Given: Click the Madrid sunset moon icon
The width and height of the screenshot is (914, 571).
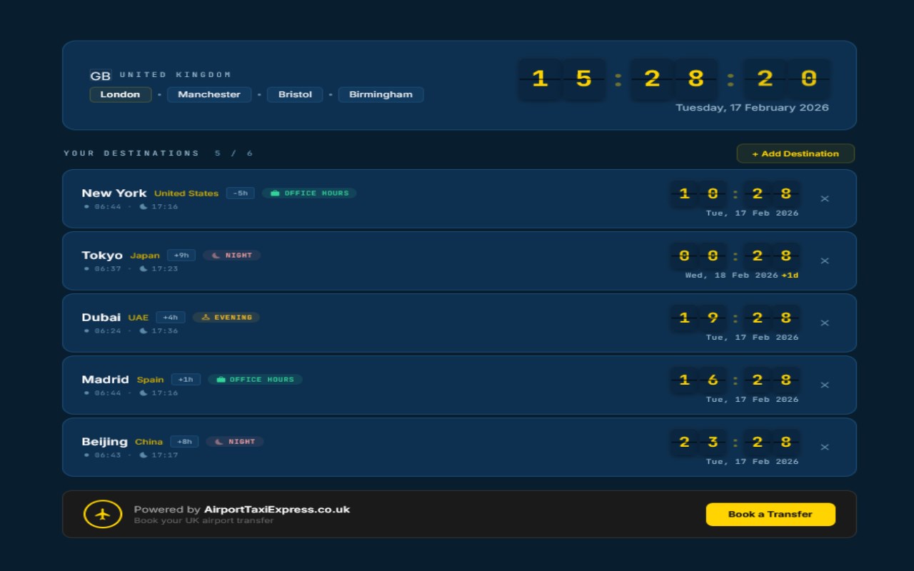Looking at the screenshot, I should [144, 393].
